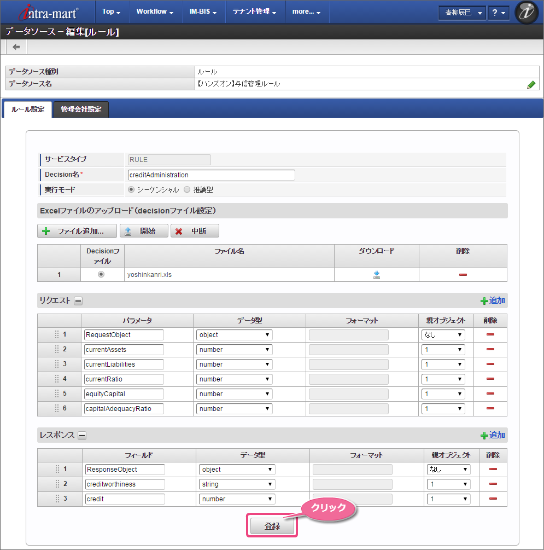The image size is (544, 550).
Task: Delete RequestObject parameter row
Action: click(x=490, y=334)
